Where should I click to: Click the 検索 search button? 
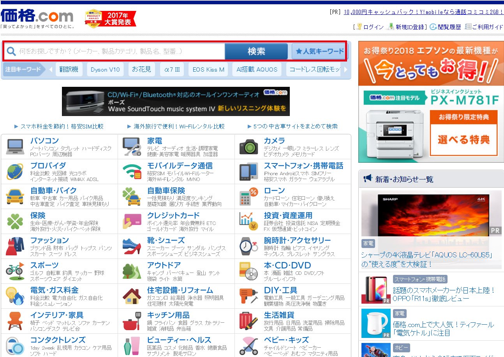tap(256, 51)
